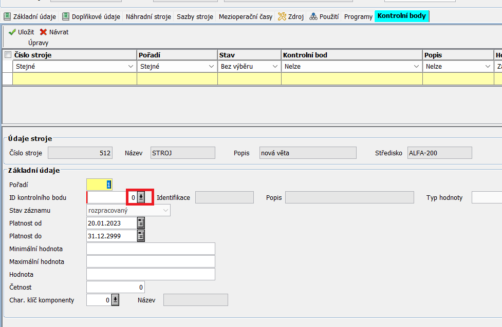Viewport: 502px width, 327px height.
Task: Toggle the select-all checkbox in grid header
Action: [8, 55]
